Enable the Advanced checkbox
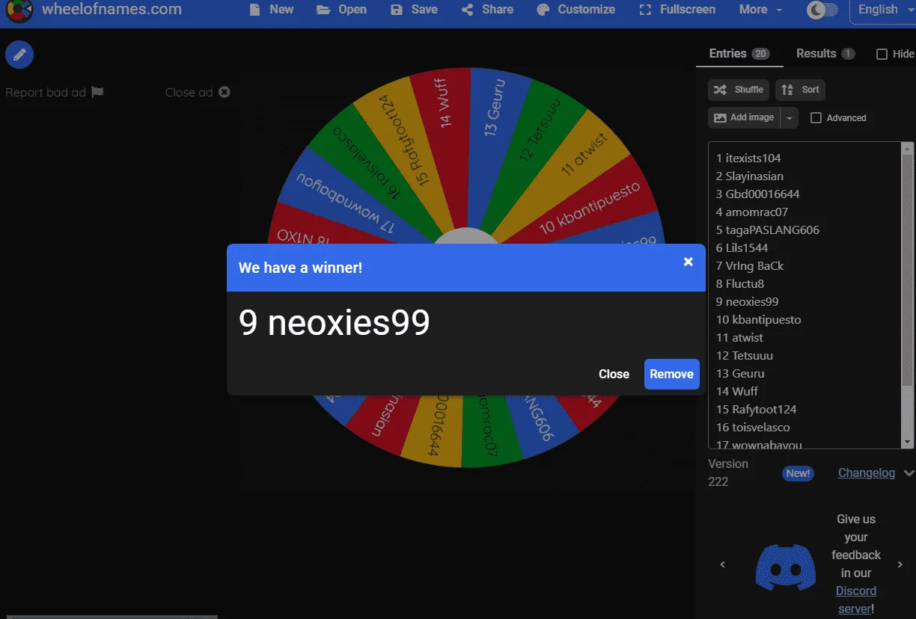Screen dimensions: 916x619 pos(816,118)
